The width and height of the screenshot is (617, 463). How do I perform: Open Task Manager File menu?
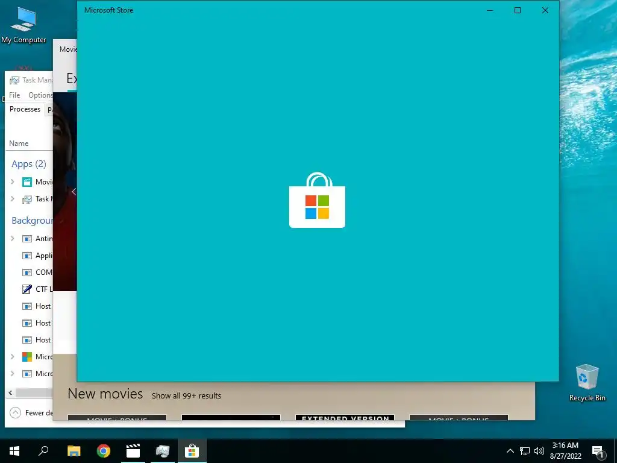click(14, 95)
